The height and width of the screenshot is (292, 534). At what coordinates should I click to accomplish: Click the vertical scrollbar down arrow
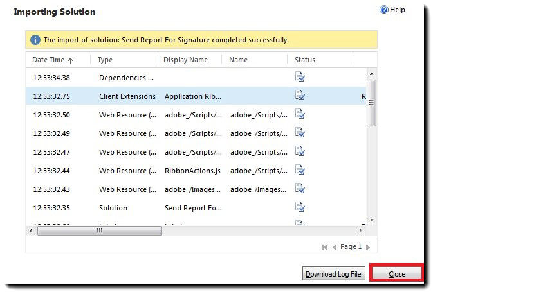(372, 220)
